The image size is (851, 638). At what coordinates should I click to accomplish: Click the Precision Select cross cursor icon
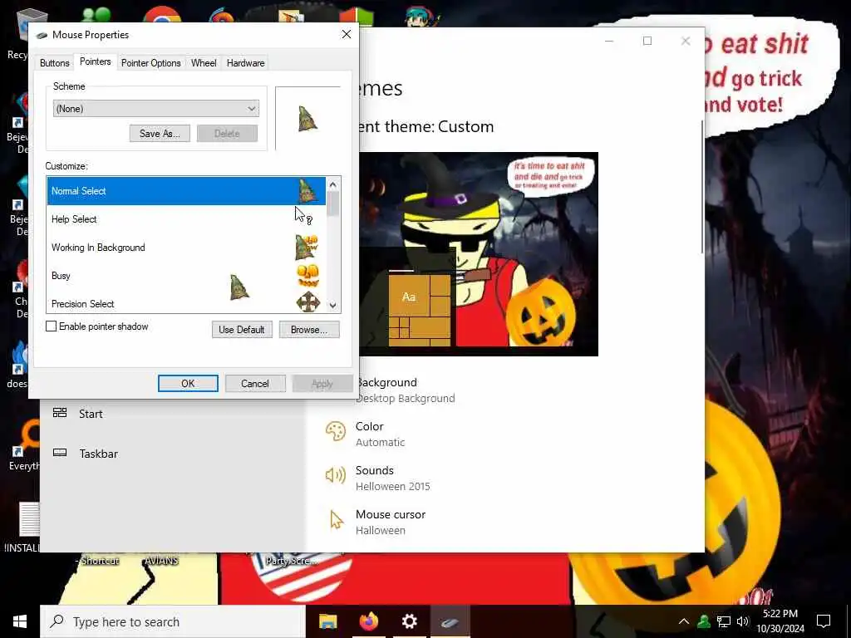pyautogui.click(x=307, y=302)
